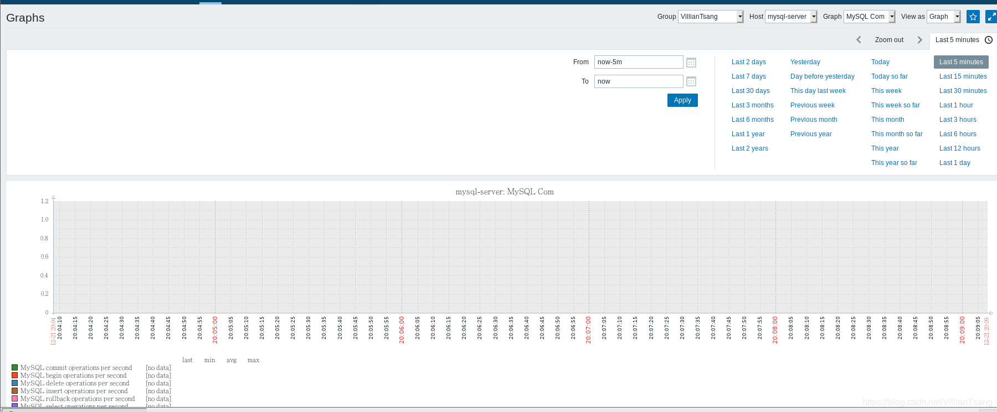Select Today range
997x412 pixels.
[880, 62]
